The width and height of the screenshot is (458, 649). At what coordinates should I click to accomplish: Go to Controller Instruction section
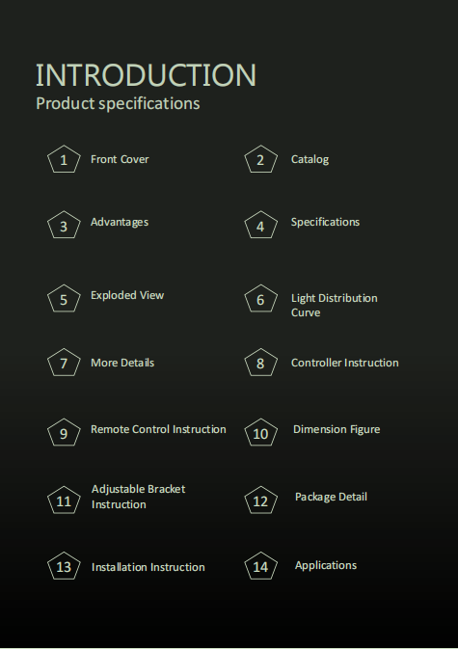pos(344,363)
